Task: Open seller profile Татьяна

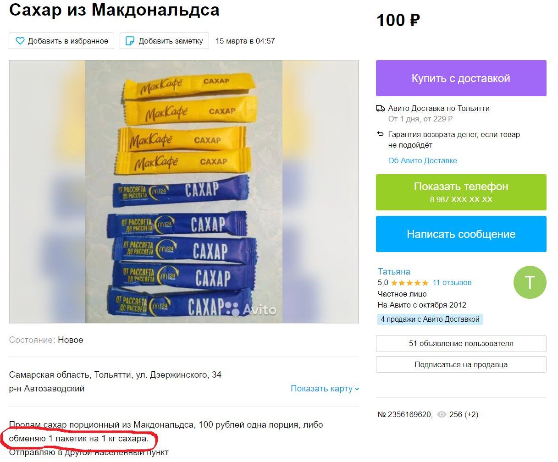Action: click(x=394, y=271)
